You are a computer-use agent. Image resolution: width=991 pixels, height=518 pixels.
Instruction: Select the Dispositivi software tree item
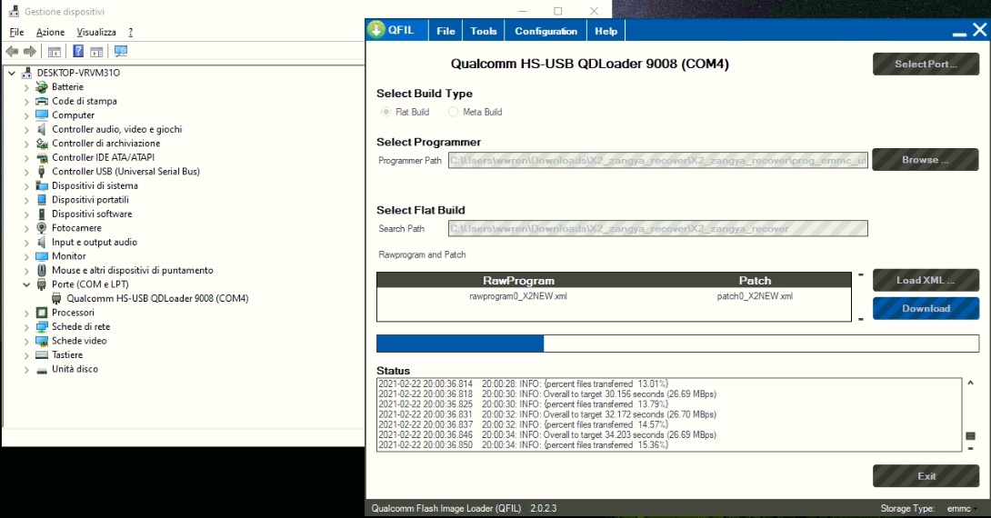tap(92, 214)
